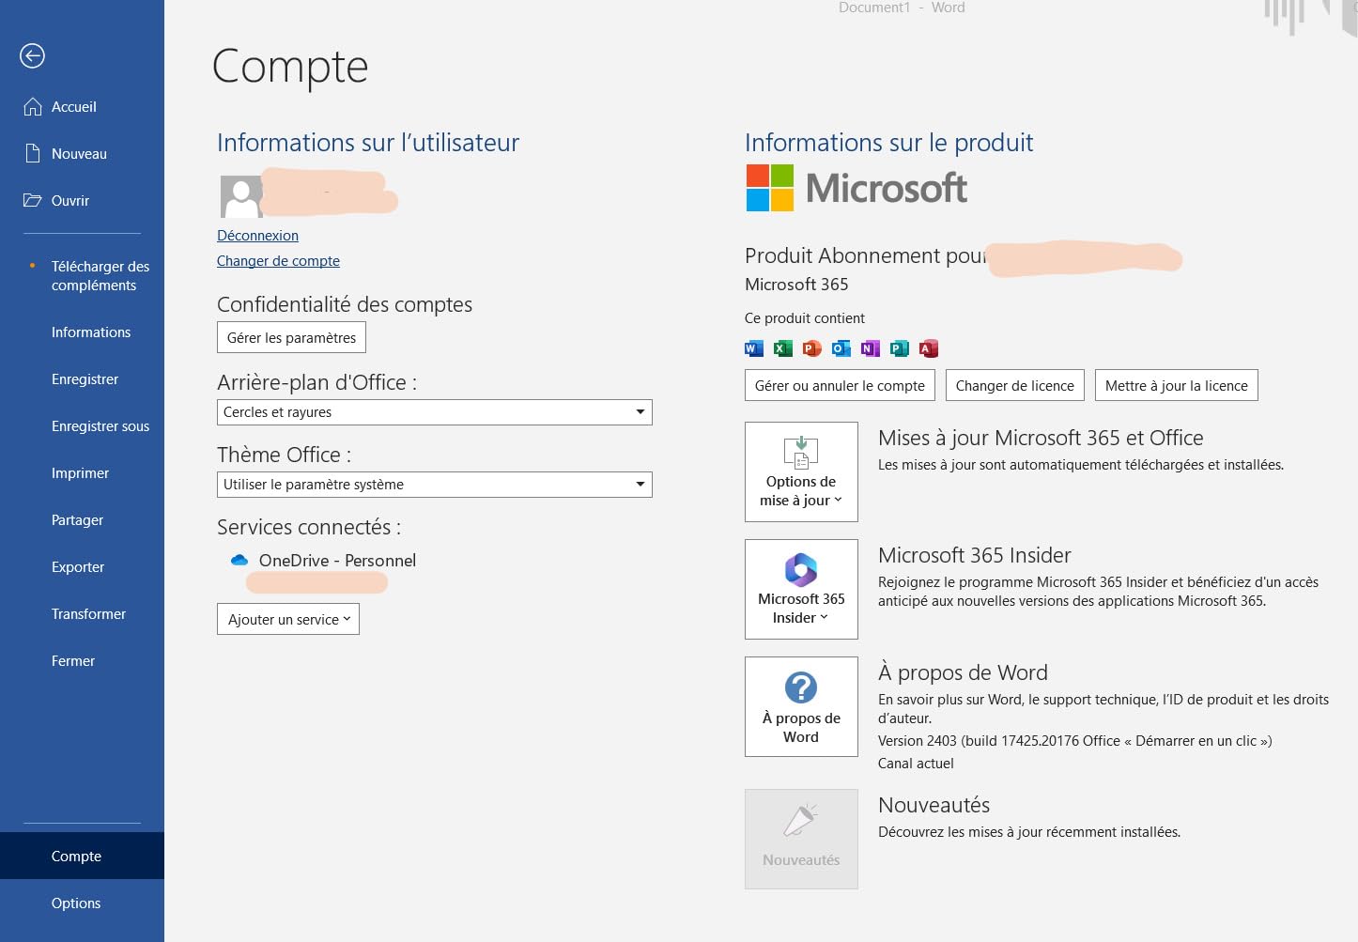Click the Ouvrir folder icon

click(33, 200)
